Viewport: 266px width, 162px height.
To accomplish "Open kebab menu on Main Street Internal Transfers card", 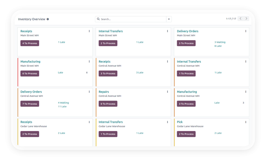I will (x=167, y=31).
